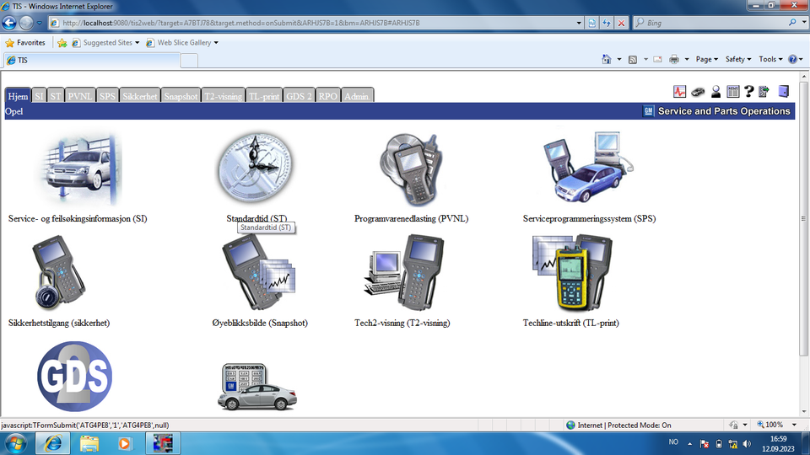This screenshot has width=810, height=455.
Task: Expand the IE Help menu dropdown
Action: tap(802, 59)
